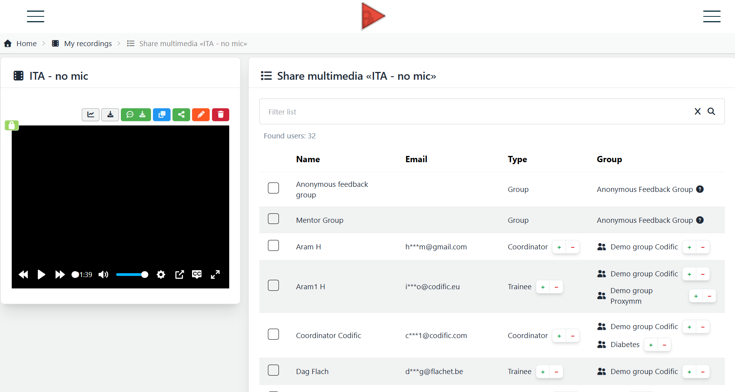The image size is (735, 392).
Task: Fast-forward the video
Action: coord(60,274)
